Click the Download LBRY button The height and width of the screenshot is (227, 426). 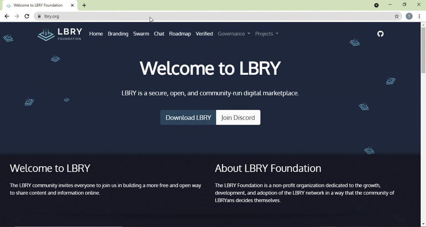pyautogui.click(x=188, y=117)
